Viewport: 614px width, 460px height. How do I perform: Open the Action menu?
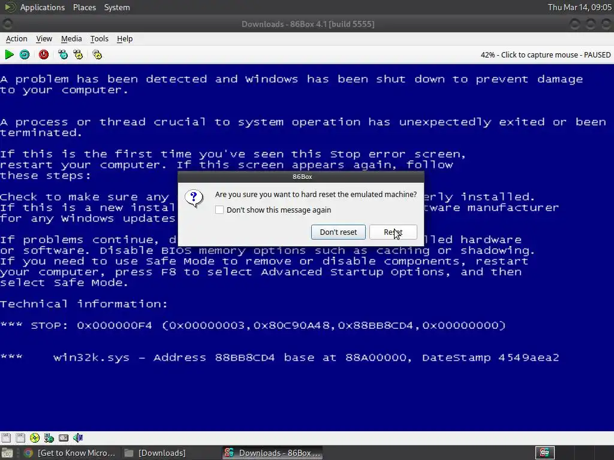pyautogui.click(x=16, y=39)
